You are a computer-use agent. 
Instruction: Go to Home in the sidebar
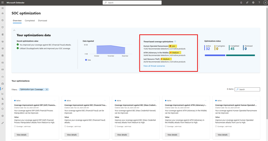point(3,13)
